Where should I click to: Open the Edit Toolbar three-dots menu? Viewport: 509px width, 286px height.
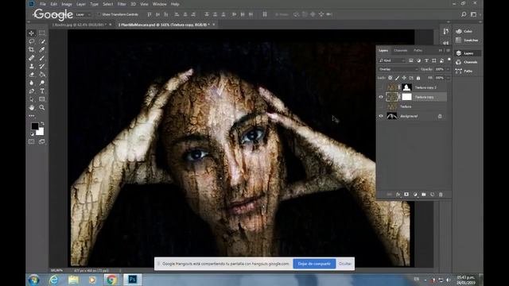(32, 116)
